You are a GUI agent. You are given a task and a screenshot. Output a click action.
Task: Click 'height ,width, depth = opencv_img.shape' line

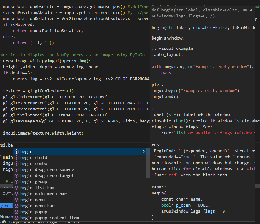click(x=51, y=67)
